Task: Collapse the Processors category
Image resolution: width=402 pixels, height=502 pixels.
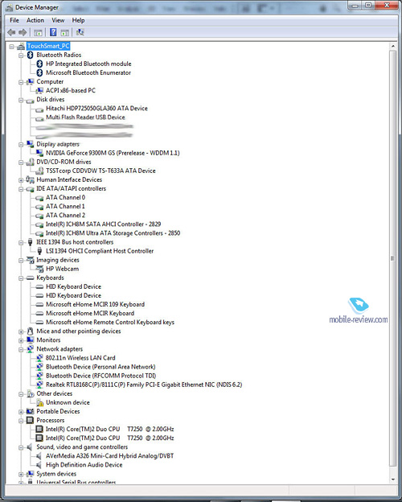Action: pos(21,421)
